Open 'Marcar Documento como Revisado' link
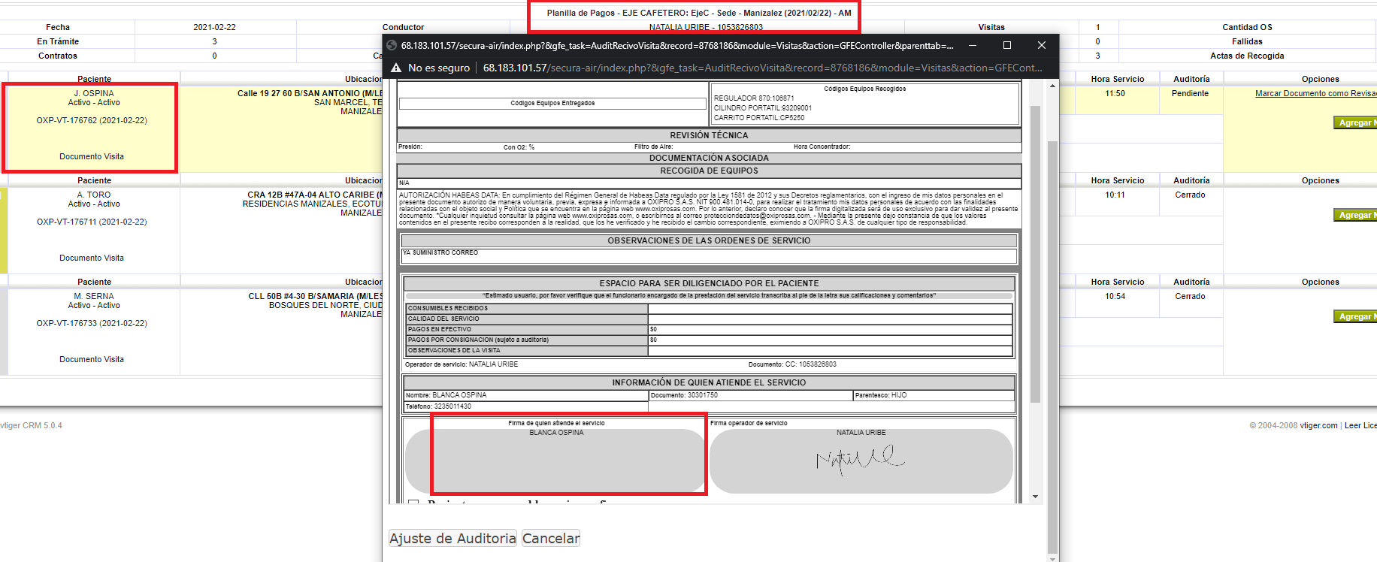The height and width of the screenshot is (562, 1377). pos(1316,93)
